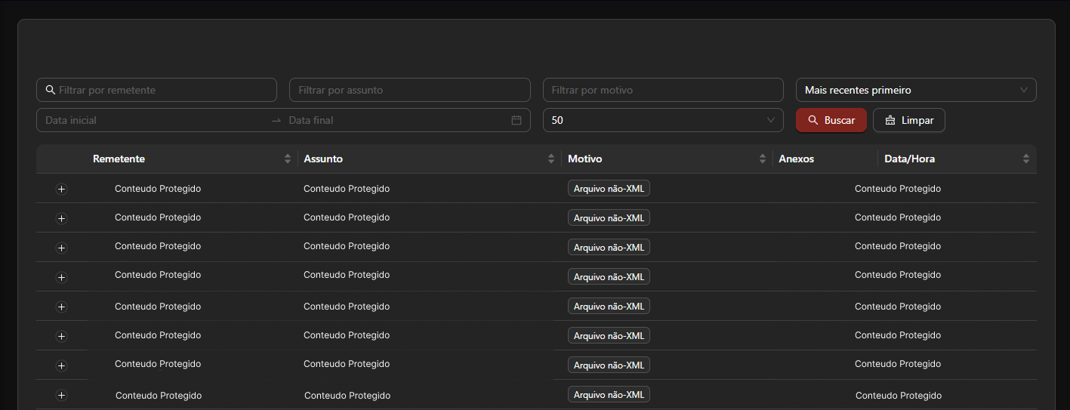The height and width of the screenshot is (410, 1070).
Task: Sort by the Motivo column sorter arrows
Action: click(763, 159)
